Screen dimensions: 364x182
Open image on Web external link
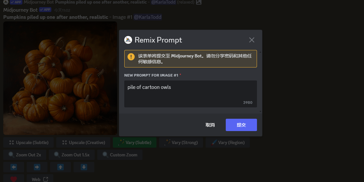point(40,179)
